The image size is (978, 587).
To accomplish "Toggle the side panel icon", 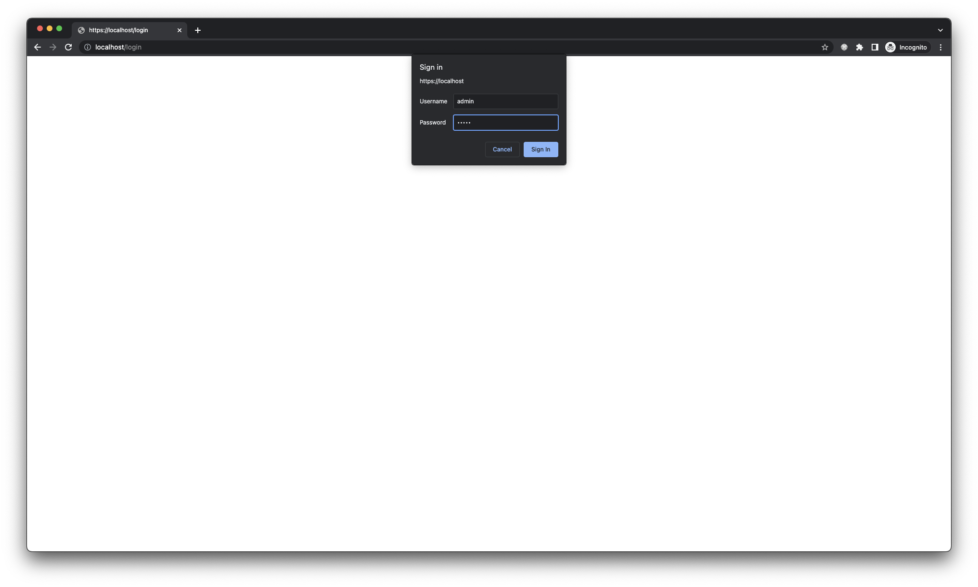I will pos(875,47).
